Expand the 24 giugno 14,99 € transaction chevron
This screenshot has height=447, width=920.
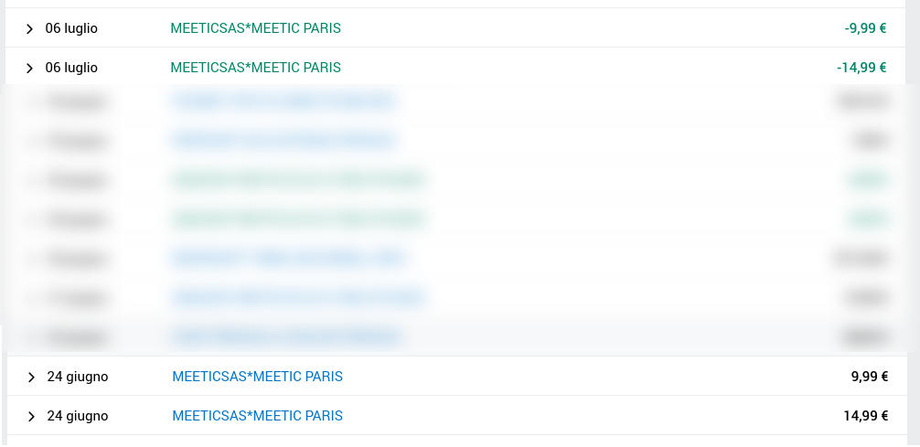pyautogui.click(x=31, y=417)
